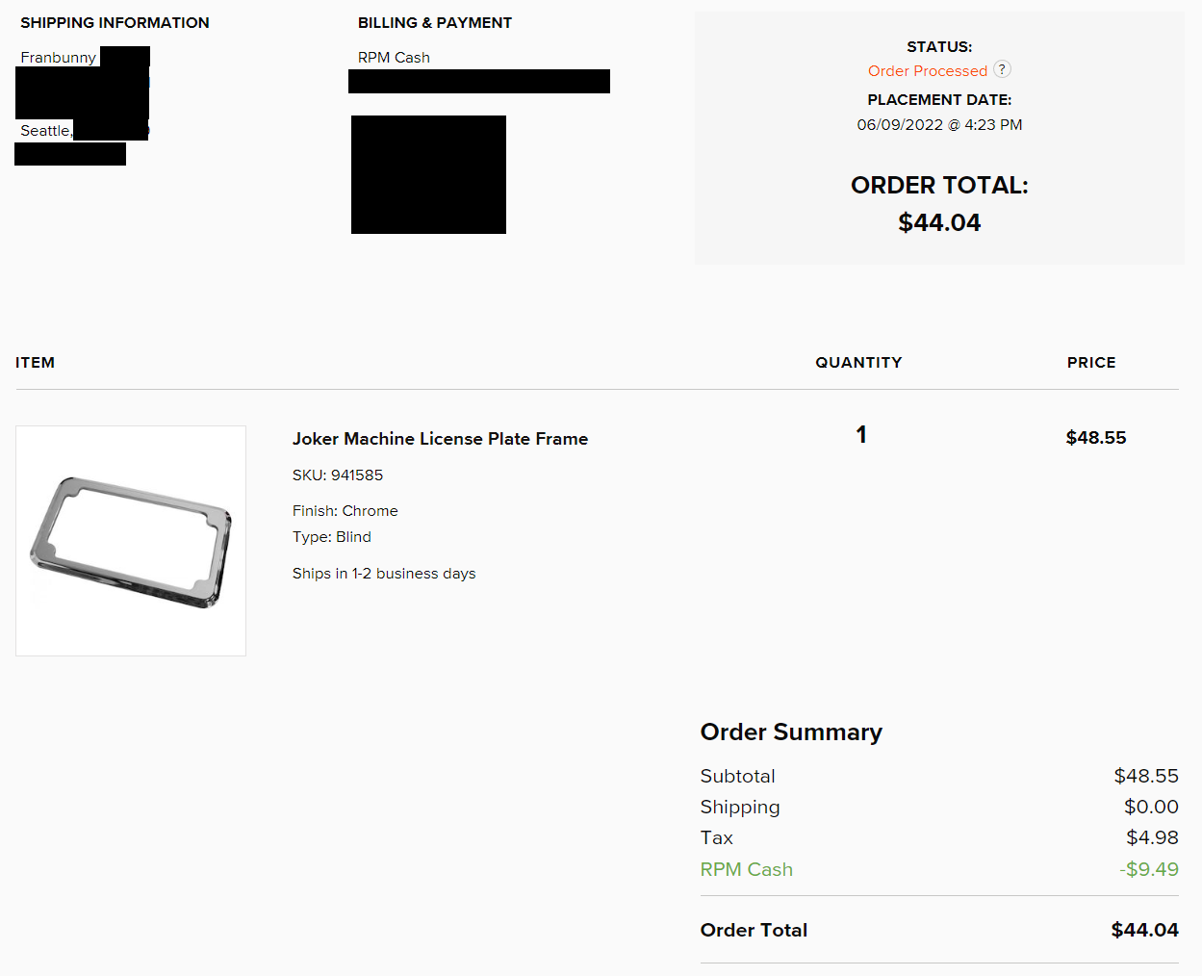Image resolution: width=1202 pixels, height=976 pixels.
Task: Open the license plate frame product thumbnail
Action: (x=131, y=541)
